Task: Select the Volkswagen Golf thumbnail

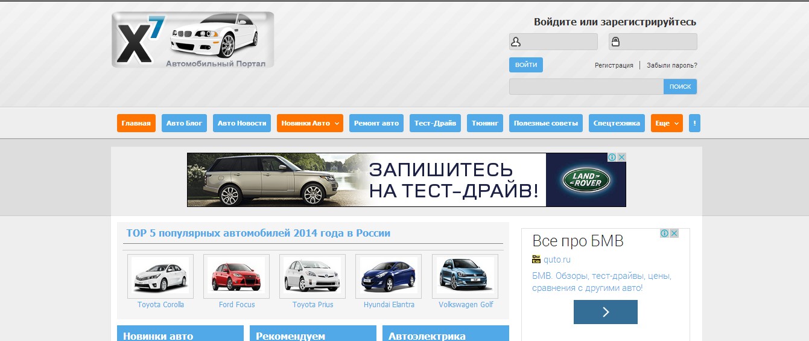Action: [x=465, y=276]
